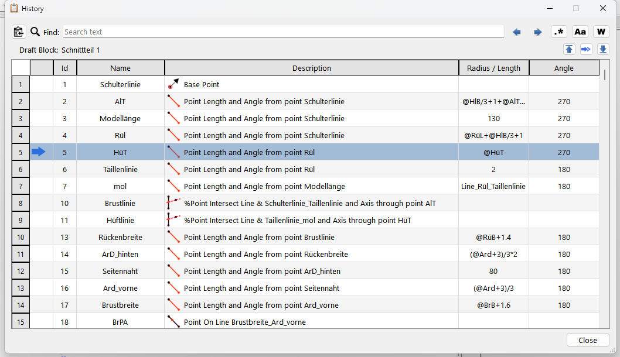Click the copy history to clipboard icon

[19, 32]
